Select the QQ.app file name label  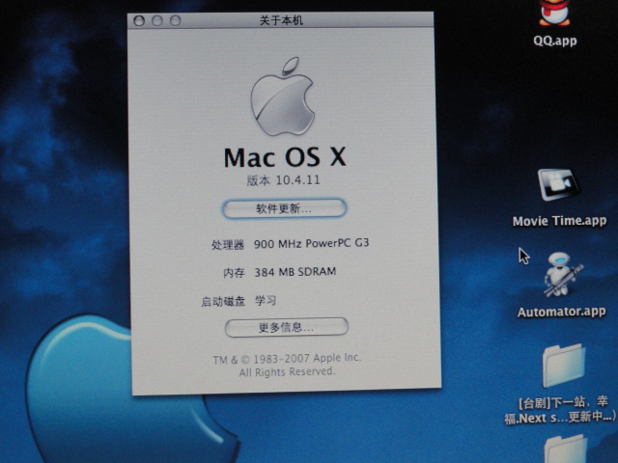coord(554,41)
